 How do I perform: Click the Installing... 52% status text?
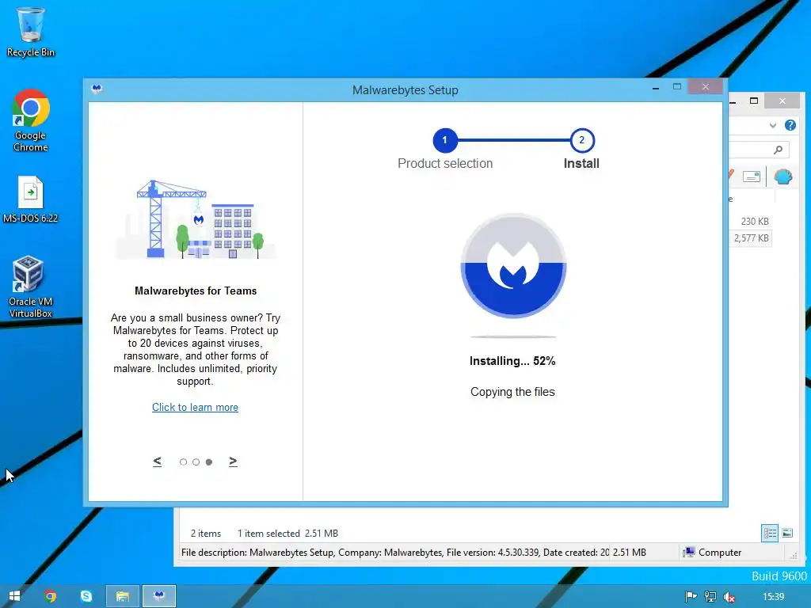(512, 361)
